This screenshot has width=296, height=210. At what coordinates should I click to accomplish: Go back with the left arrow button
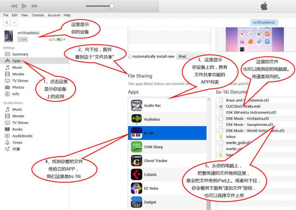click(7, 23)
